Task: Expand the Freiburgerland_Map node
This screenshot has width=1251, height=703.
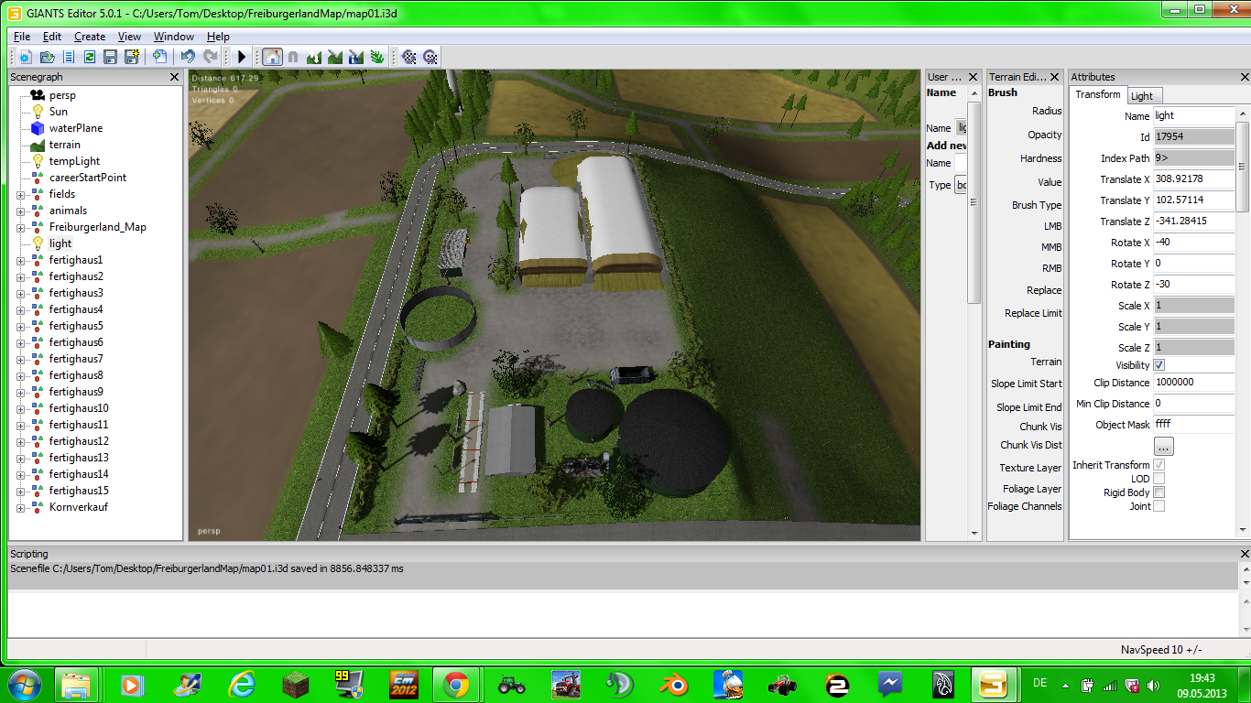Action: click(21, 227)
